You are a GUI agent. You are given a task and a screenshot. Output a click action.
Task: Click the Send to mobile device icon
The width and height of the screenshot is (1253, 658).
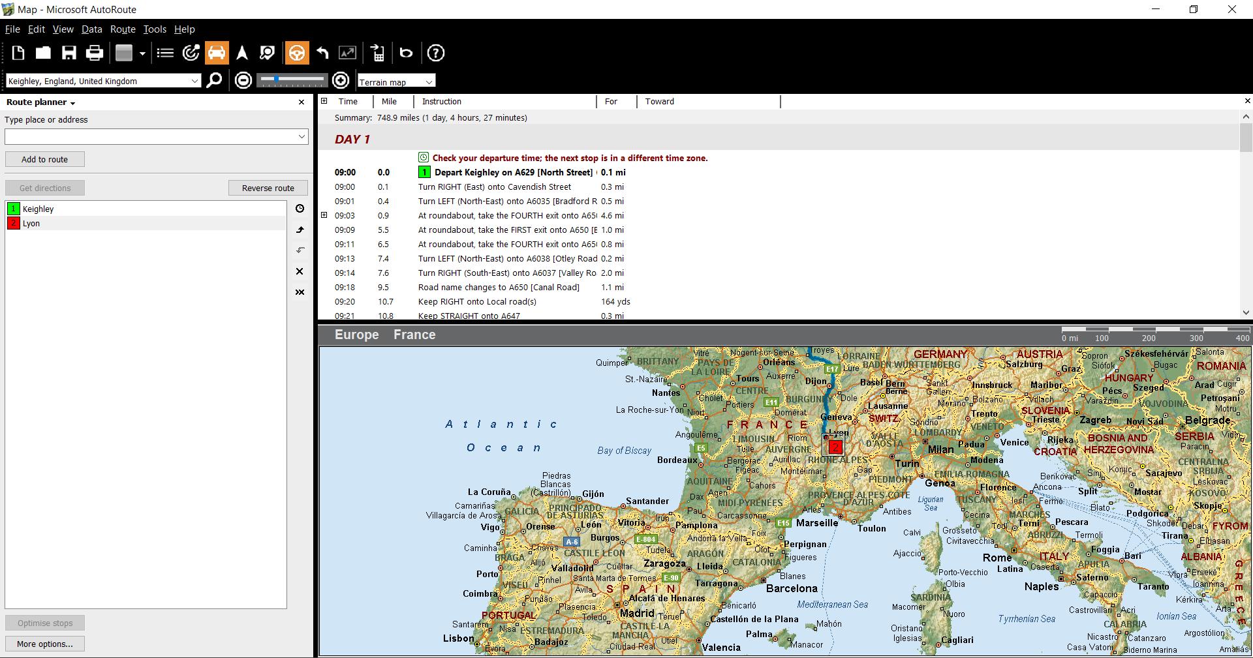tap(377, 53)
